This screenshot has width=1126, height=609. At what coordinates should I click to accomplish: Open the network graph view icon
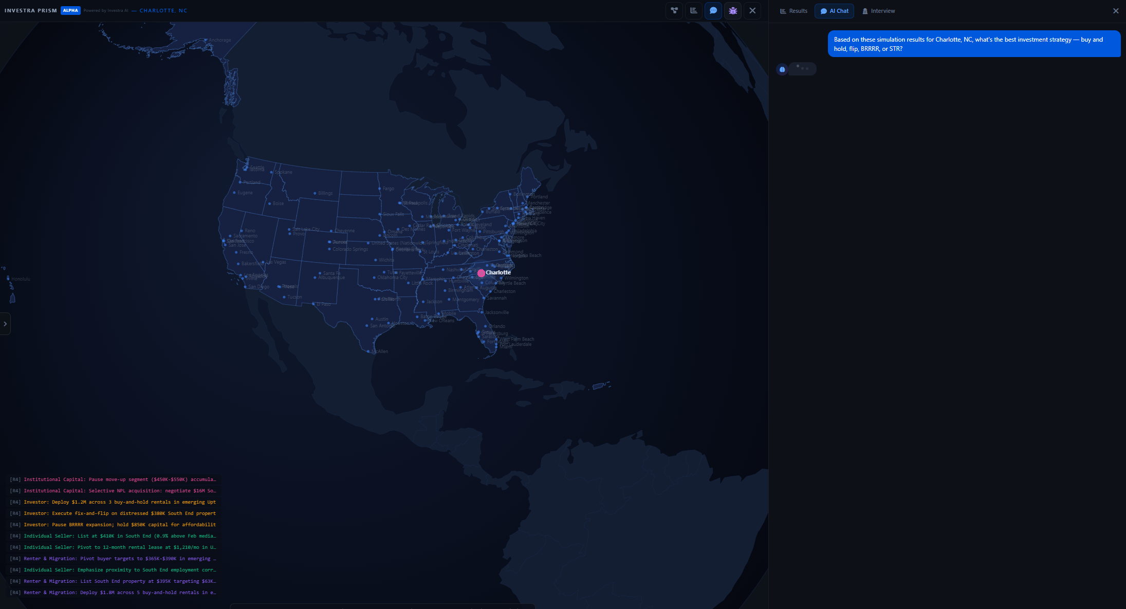674,10
